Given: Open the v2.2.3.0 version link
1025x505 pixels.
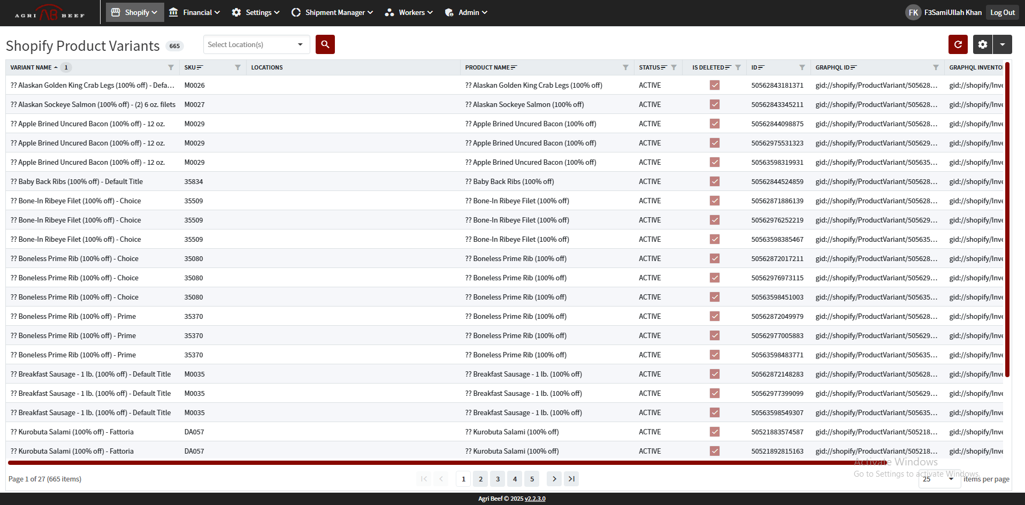Looking at the screenshot, I should tap(535, 499).
